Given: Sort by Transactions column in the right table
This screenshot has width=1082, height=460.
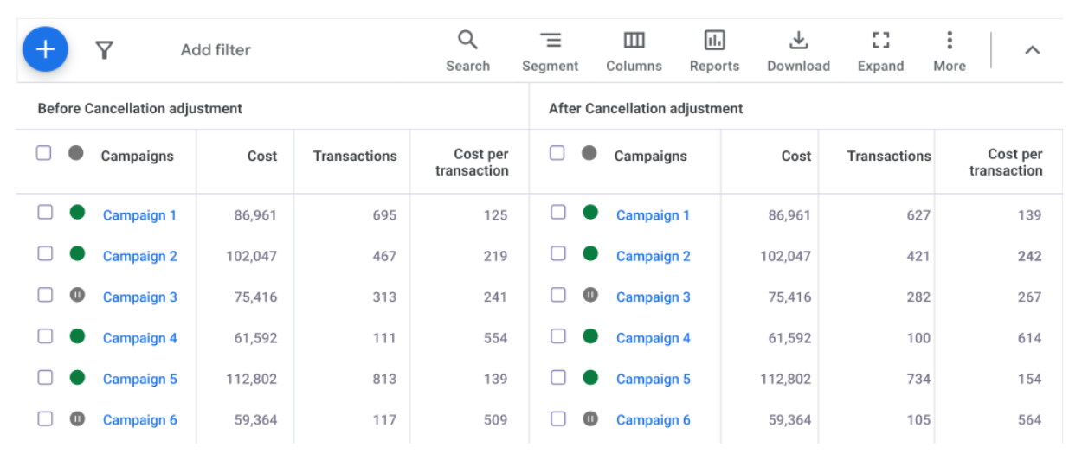Looking at the screenshot, I should (x=888, y=157).
